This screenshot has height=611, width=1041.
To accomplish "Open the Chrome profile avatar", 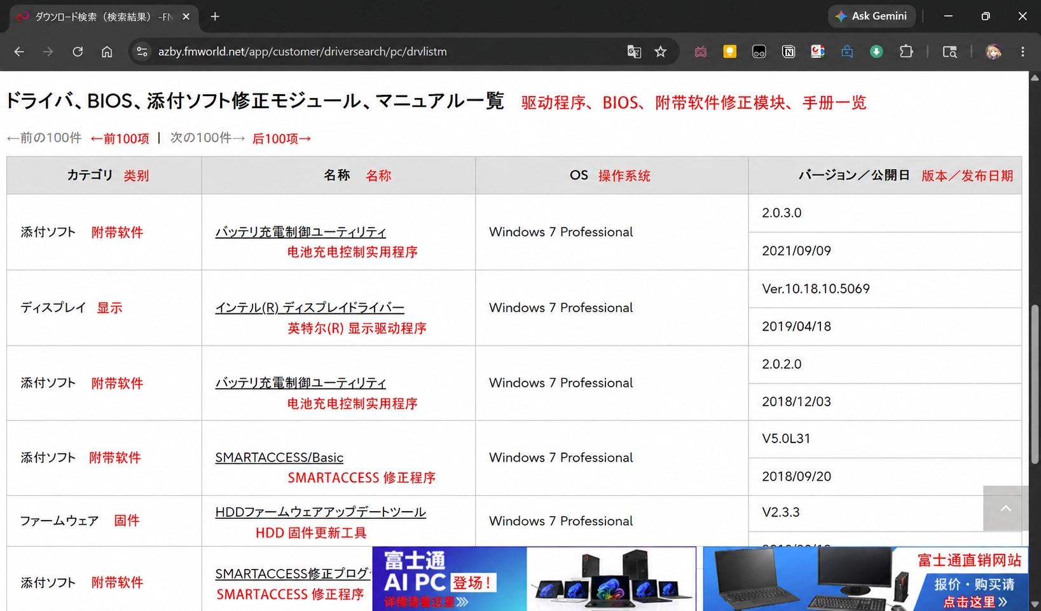I will coord(993,51).
